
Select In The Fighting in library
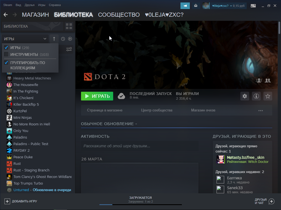(x=26, y=91)
